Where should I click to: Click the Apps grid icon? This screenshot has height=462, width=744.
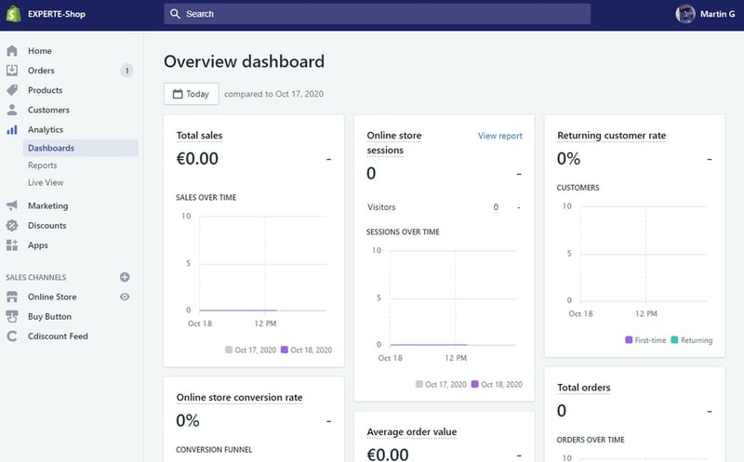(12, 244)
